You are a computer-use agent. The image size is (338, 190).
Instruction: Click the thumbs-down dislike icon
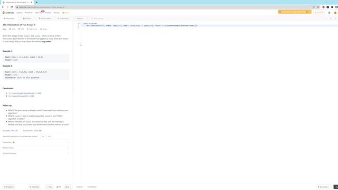tap(19, 29)
